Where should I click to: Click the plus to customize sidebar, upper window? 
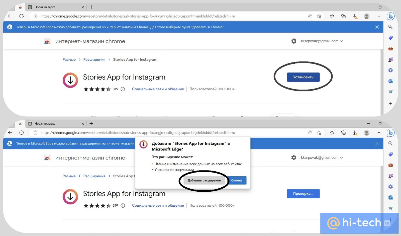click(x=390, y=103)
